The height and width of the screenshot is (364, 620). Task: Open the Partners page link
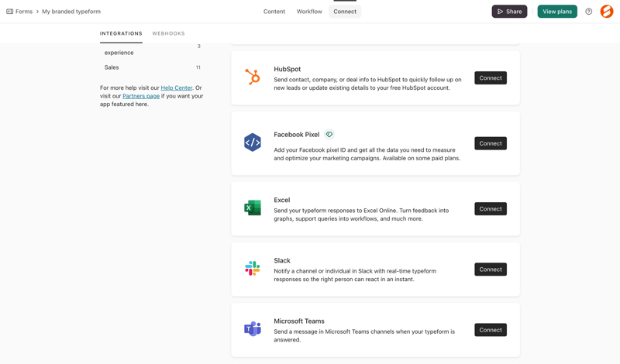(x=141, y=96)
